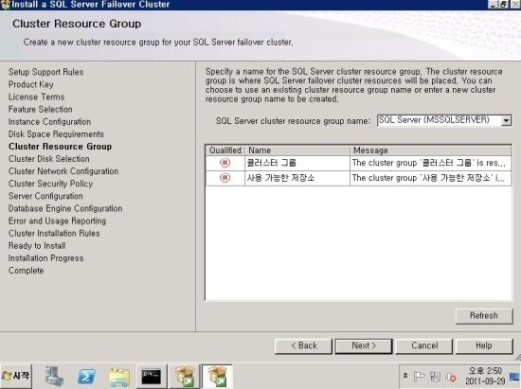The width and height of the screenshot is (521, 389).
Task: Open the Action Center flag icon
Action: [x=419, y=377]
